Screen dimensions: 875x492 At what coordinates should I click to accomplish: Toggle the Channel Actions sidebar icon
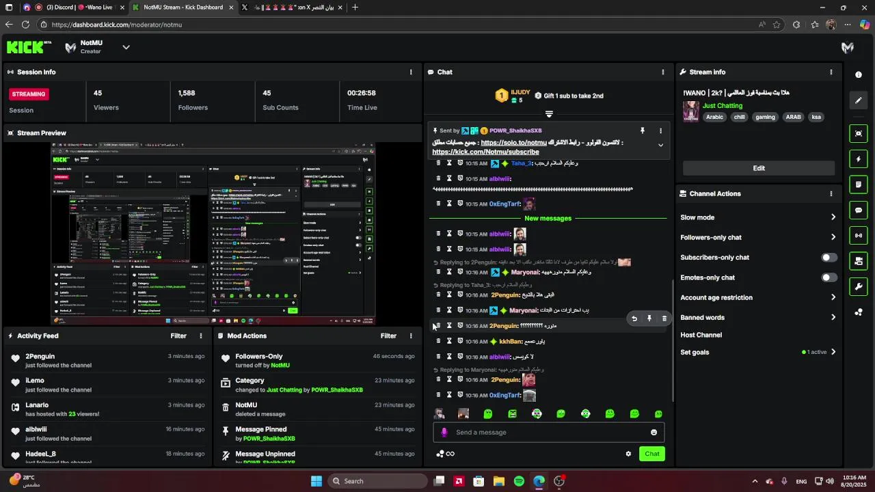[859, 261]
